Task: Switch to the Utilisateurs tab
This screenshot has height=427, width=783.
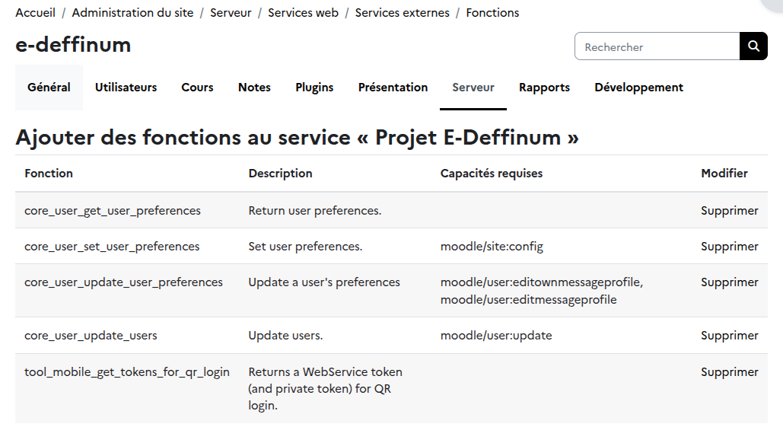Action: (126, 88)
